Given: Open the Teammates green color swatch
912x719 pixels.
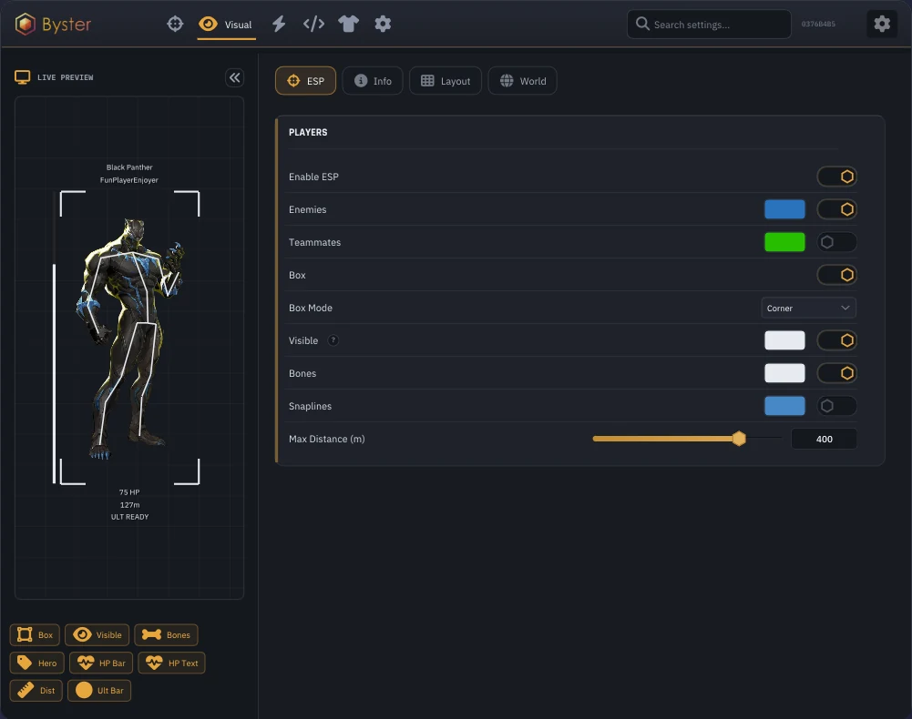Looking at the screenshot, I should coord(784,242).
